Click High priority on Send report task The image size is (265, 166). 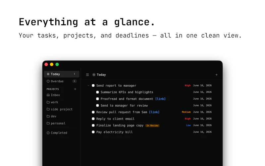tap(187, 85)
